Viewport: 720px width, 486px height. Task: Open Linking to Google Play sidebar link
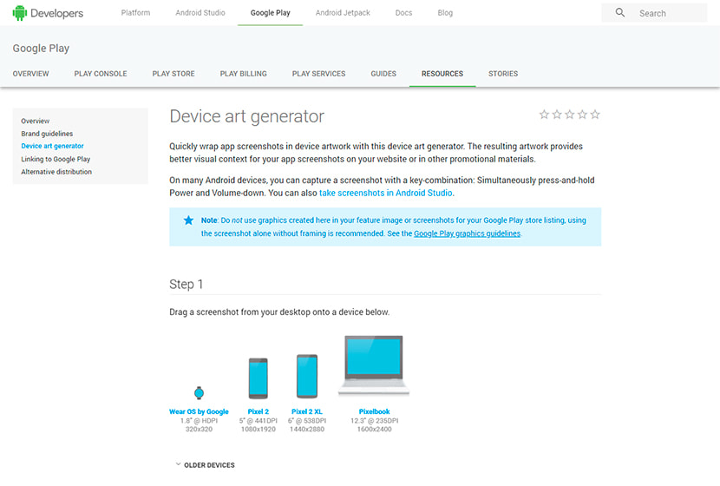click(x=56, y=159)
